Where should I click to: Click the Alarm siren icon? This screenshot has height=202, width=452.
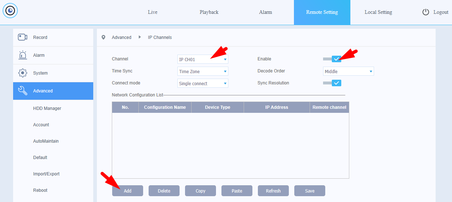23,55
